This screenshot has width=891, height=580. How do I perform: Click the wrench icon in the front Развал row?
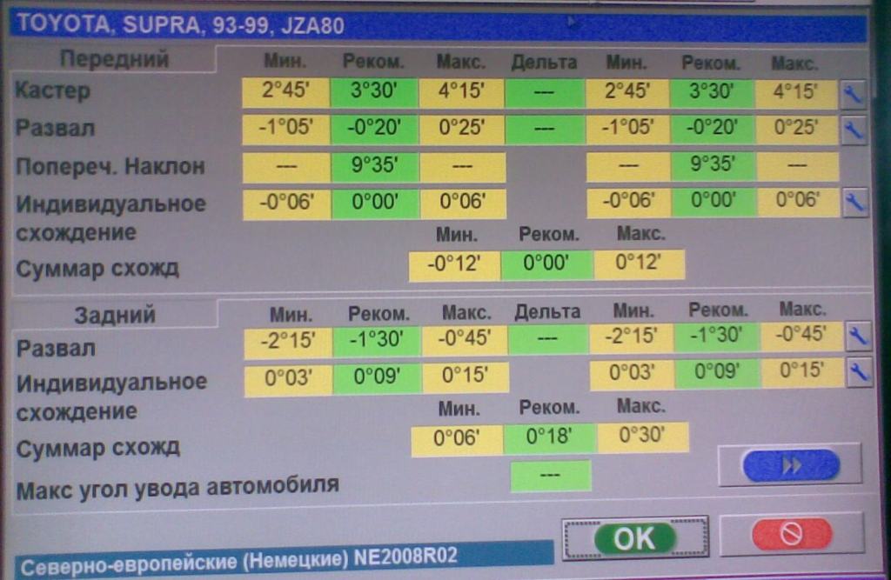pyautogui.click(x=854, y=130)
